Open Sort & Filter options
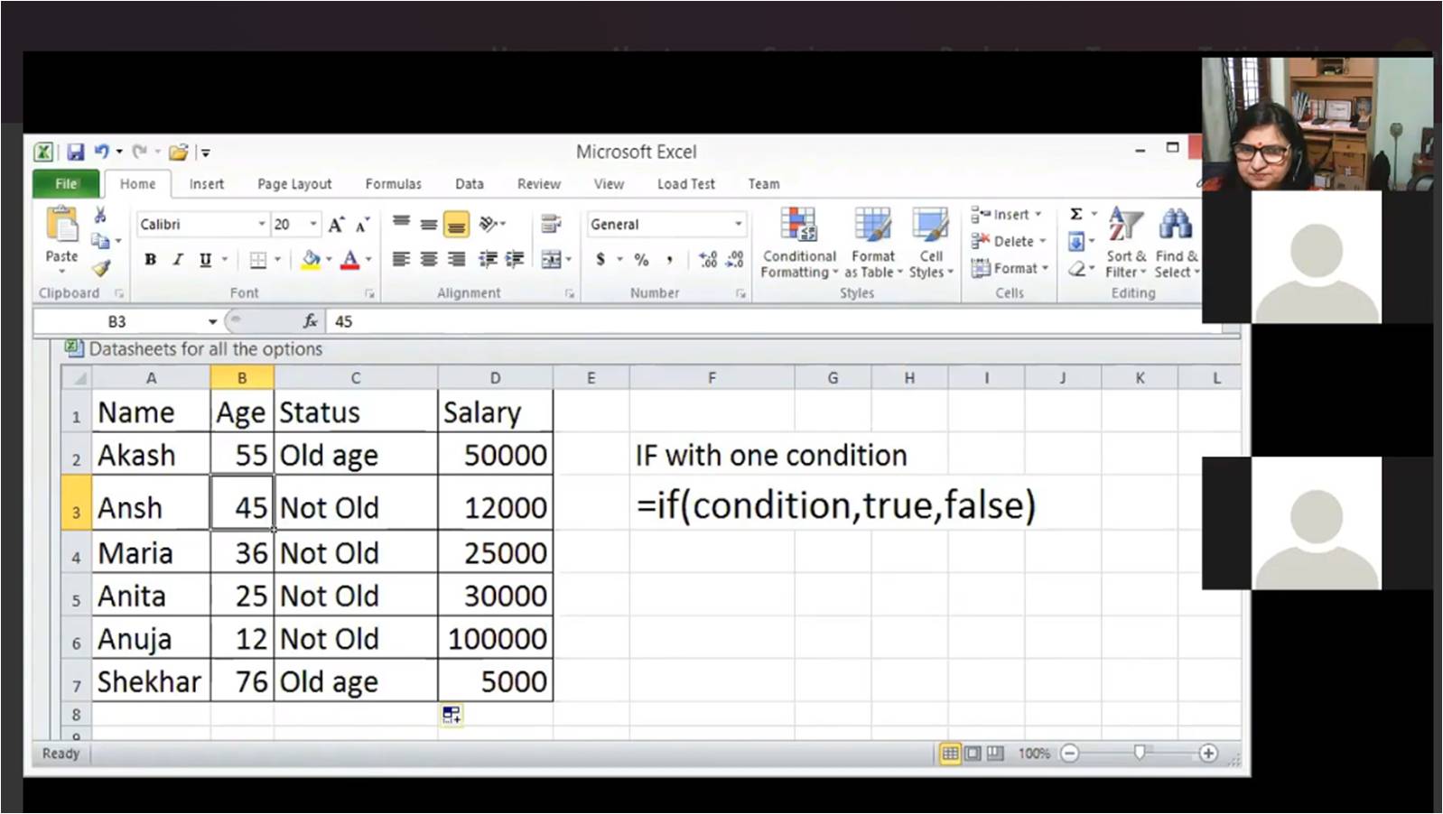Screen dimensions: 1443x814 click(x=1126, y=244)
